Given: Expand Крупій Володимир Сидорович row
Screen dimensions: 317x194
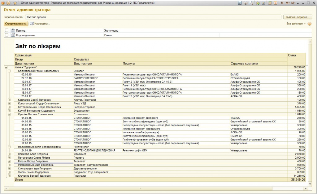Looking at the screenshot, I should click(9, 111).
